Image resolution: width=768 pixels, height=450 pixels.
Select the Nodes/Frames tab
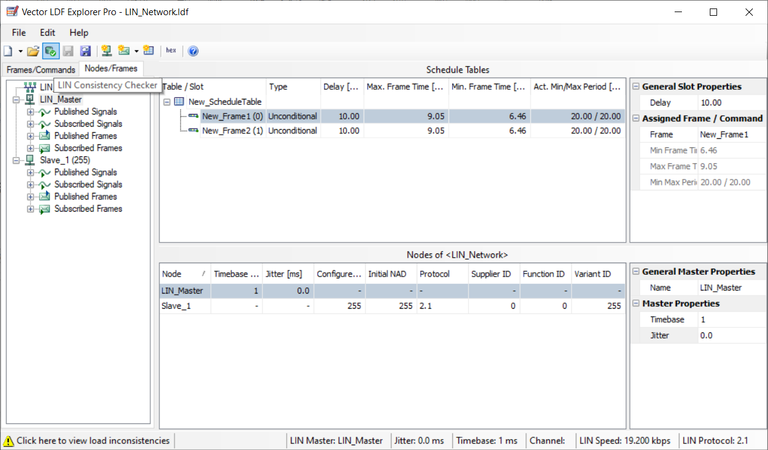coord(111,69)
